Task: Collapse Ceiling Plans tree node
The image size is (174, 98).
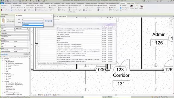Action: pos(3,73)
